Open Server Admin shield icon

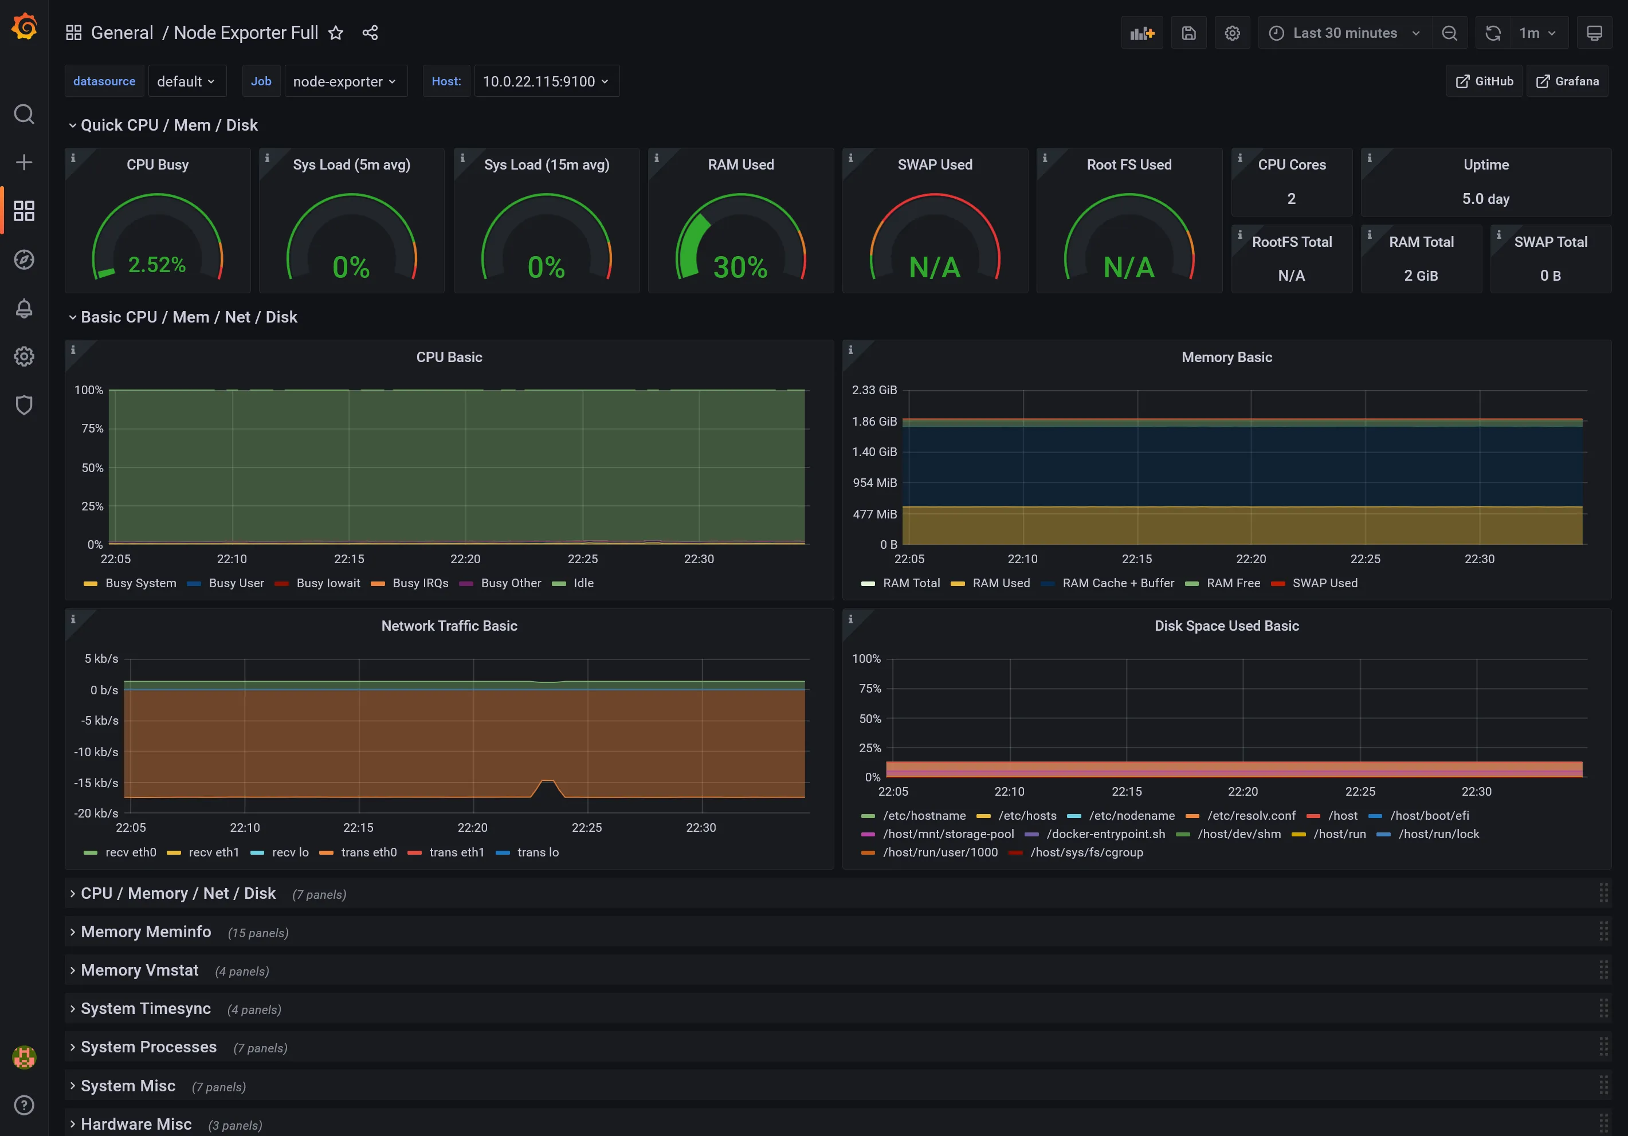24,404
